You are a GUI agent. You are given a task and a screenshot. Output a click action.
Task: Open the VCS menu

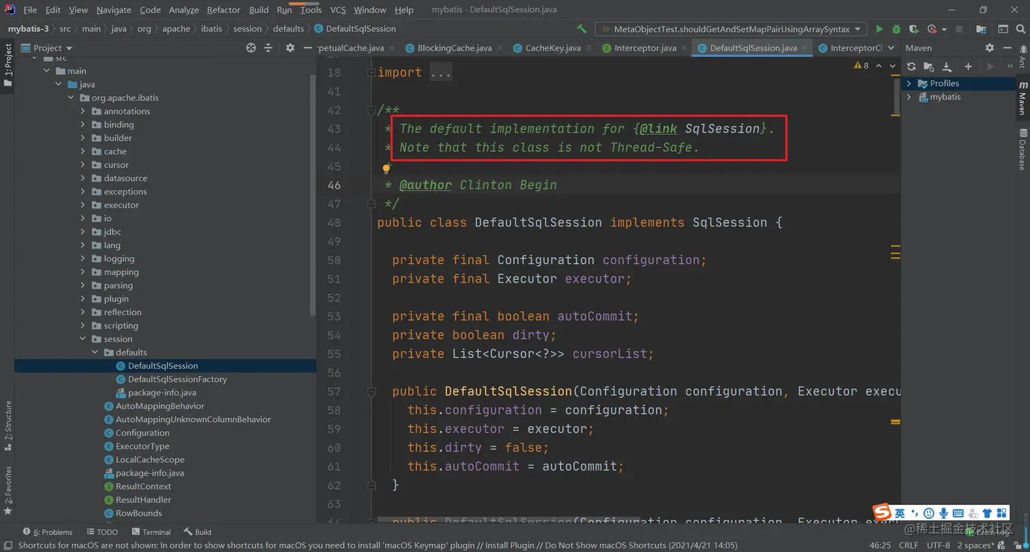tap(339, 10)
